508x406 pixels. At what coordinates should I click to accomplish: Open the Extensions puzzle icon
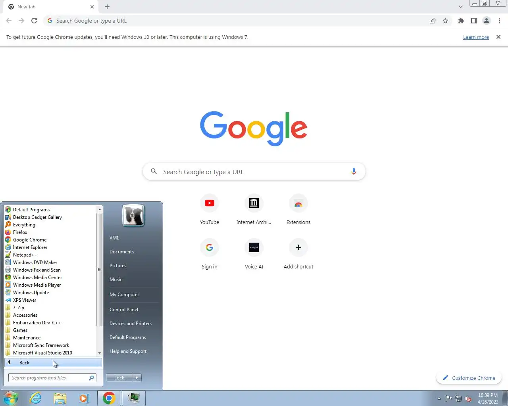(x=461, y=21)
